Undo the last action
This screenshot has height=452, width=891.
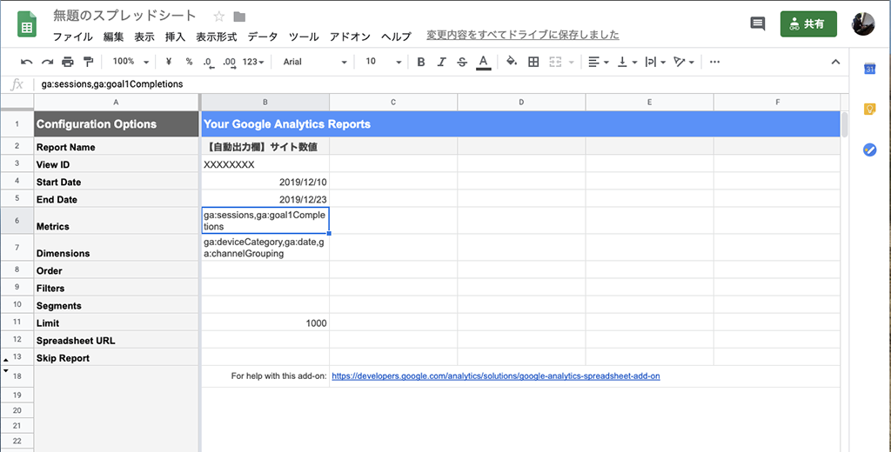point(26,62)
